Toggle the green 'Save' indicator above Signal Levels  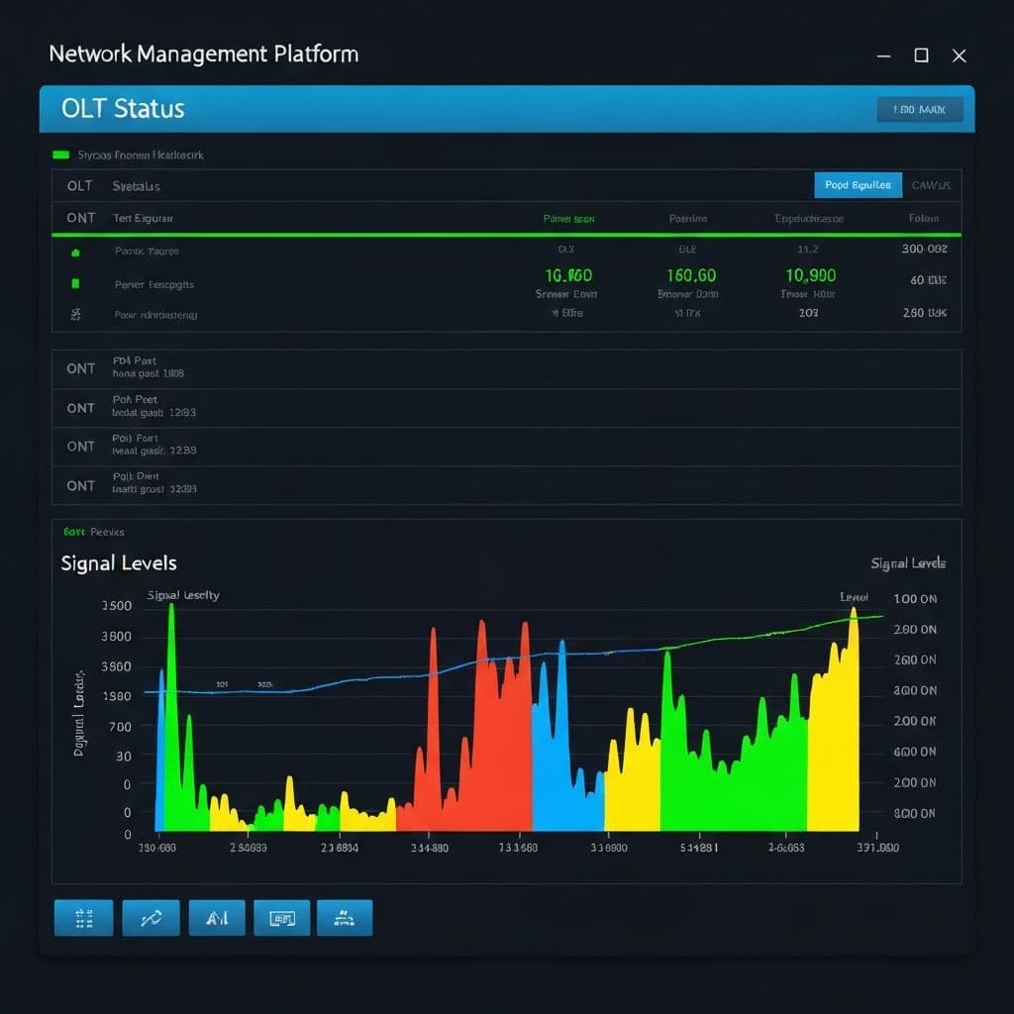[x=74, y=532]
